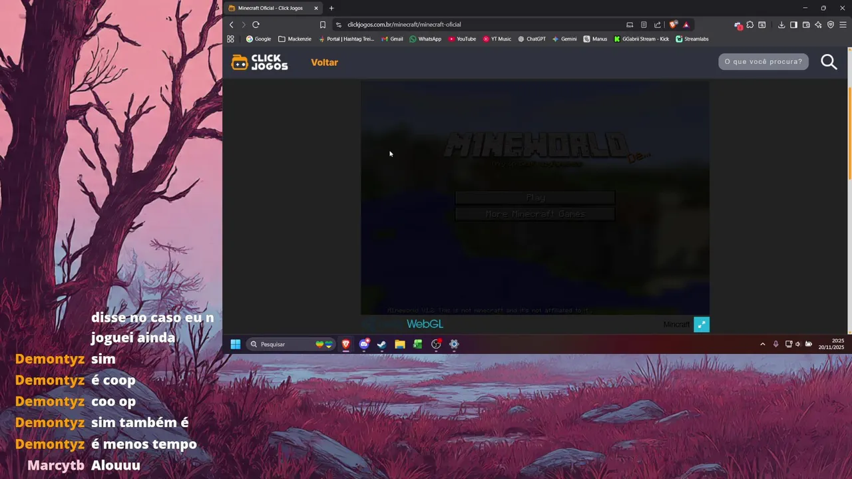Open Steam from the taskbar

382,344
